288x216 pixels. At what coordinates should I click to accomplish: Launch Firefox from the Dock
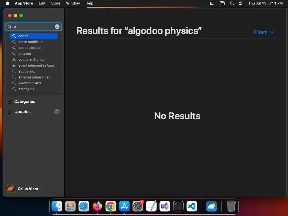(97, 206)
